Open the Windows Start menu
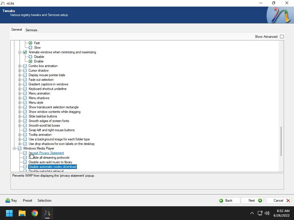Viewport: 294px width, 220px height. pyautogui.click(x=9, y=213)
